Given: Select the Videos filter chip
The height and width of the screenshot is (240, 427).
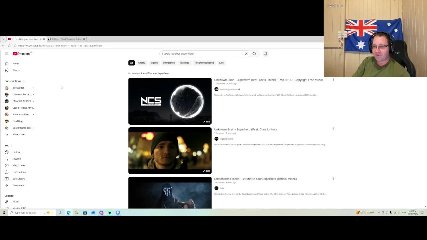Looking at the screenshot, I should coord(154,63).
